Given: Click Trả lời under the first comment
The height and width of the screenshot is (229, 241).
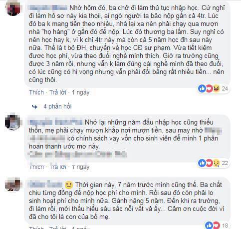Looking at the screenshot, I should pos(58,92).
